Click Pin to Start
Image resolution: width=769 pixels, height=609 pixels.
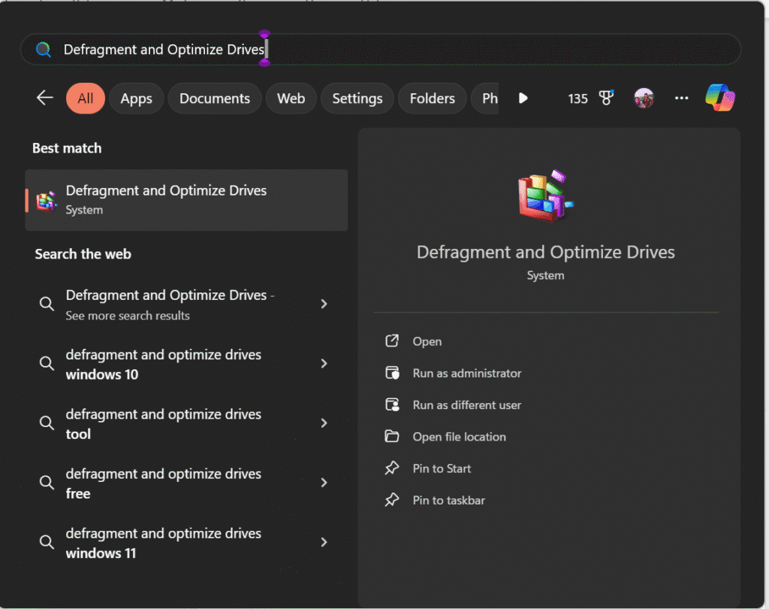tap(442, 468)
